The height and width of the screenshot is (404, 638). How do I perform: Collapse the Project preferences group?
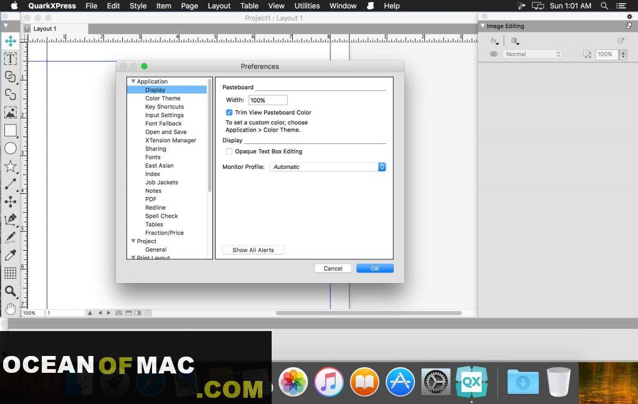(x=133, y=241)
